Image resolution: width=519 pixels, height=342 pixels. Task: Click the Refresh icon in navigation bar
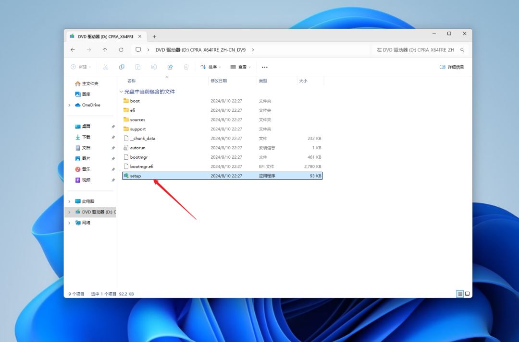(x=121, y=50)
